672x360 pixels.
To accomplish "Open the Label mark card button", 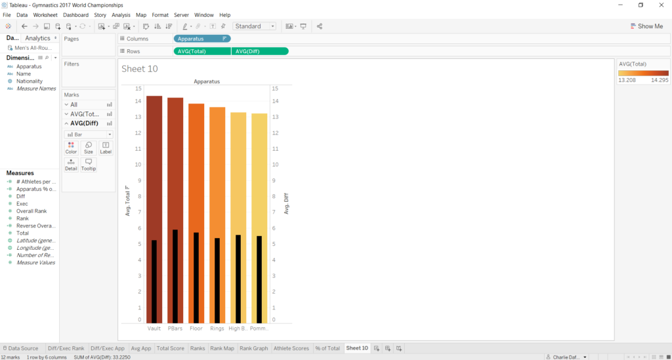I will point(106,148).
